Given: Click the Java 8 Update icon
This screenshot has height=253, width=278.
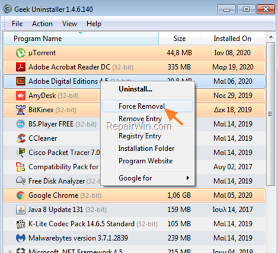Looking at the screenshot, I should tap(21, 210).
